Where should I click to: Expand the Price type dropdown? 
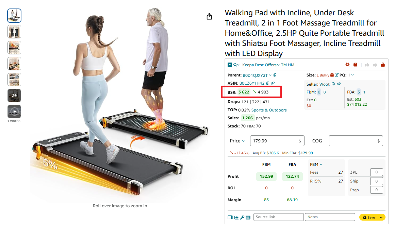click(237, 141)
